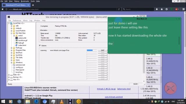Click the sticky note text area
This screenshot has width=186, height=104.
(x=143, y=37)
